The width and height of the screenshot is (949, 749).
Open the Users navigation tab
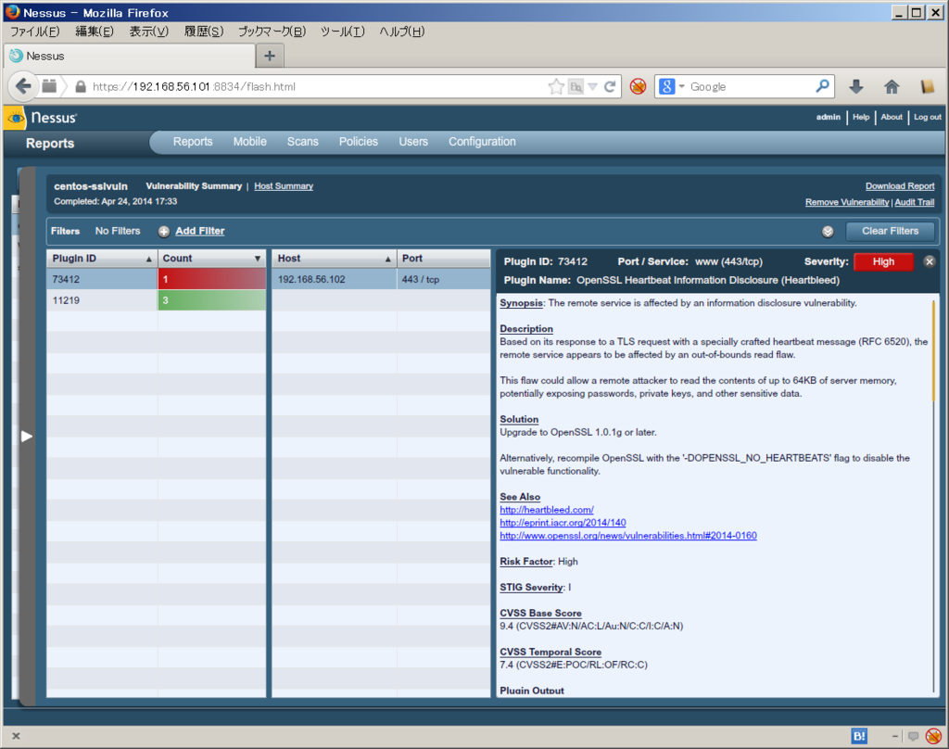coord(413,142)
